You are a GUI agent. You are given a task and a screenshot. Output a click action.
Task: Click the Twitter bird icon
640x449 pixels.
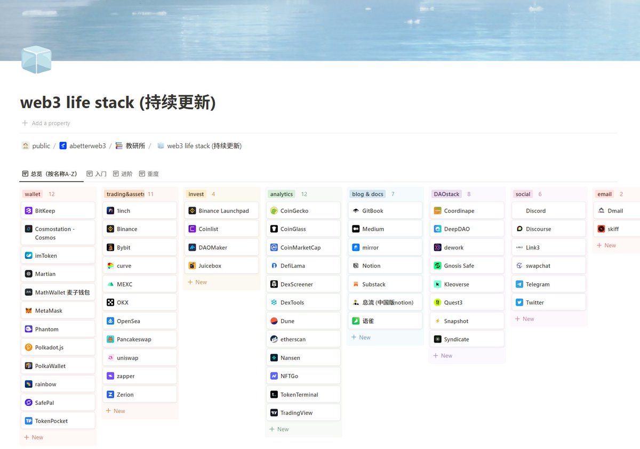point(519,303)
